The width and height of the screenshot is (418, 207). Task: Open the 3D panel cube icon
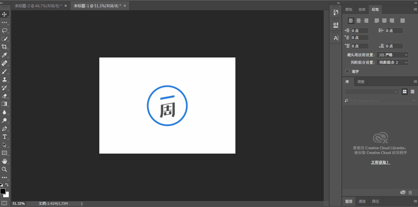(336, 25)
